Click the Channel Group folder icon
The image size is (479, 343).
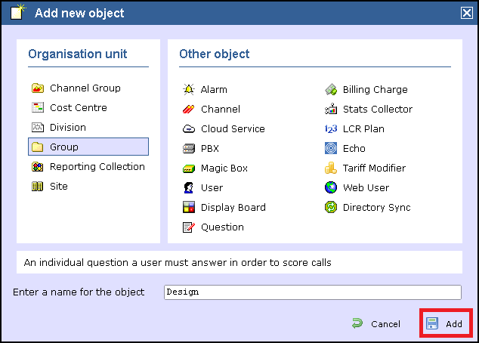pos(38,88)
